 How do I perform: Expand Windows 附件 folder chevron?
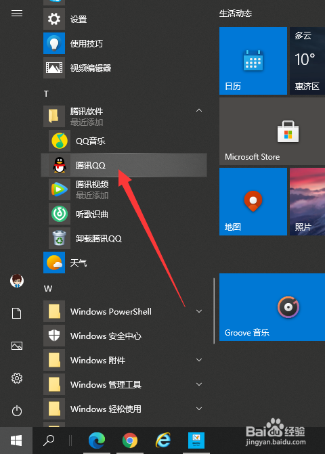(199, 360)
